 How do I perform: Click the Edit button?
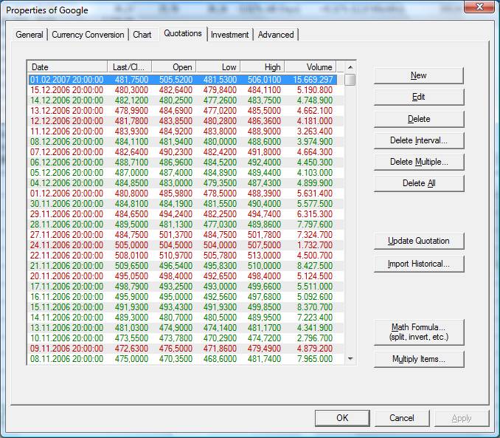coord(419,97)
